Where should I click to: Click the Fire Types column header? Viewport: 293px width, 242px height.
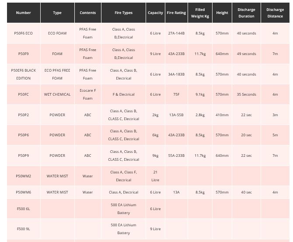point(123,13)
